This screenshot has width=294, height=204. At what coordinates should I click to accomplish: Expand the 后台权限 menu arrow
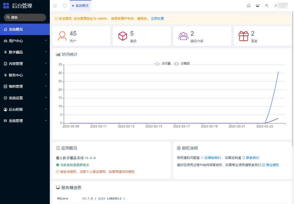click(x=46, y=109)
